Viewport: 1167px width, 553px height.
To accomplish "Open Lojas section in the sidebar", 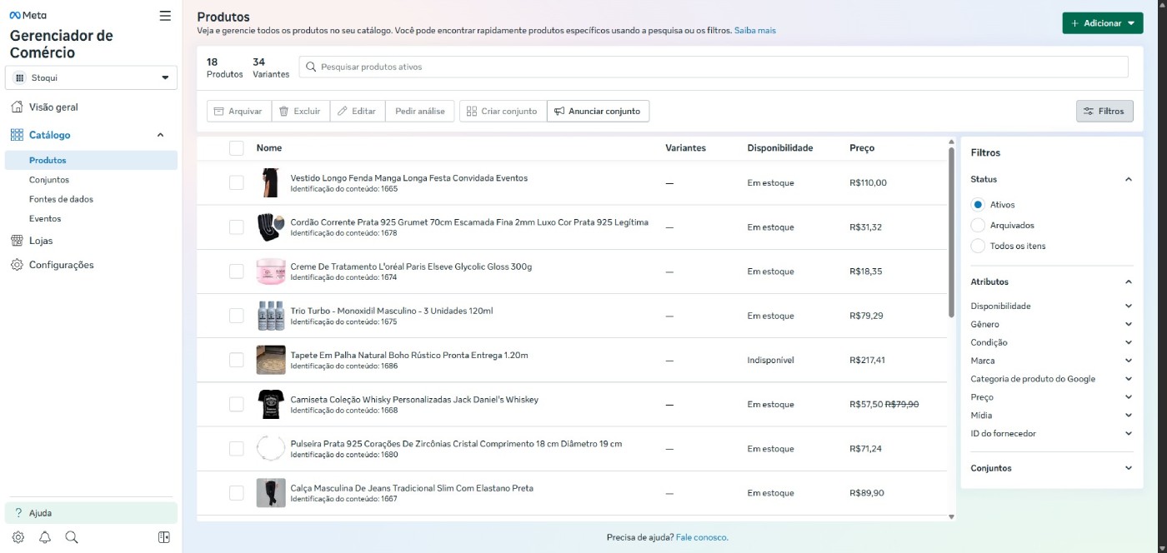I will [x=40, y=241].
